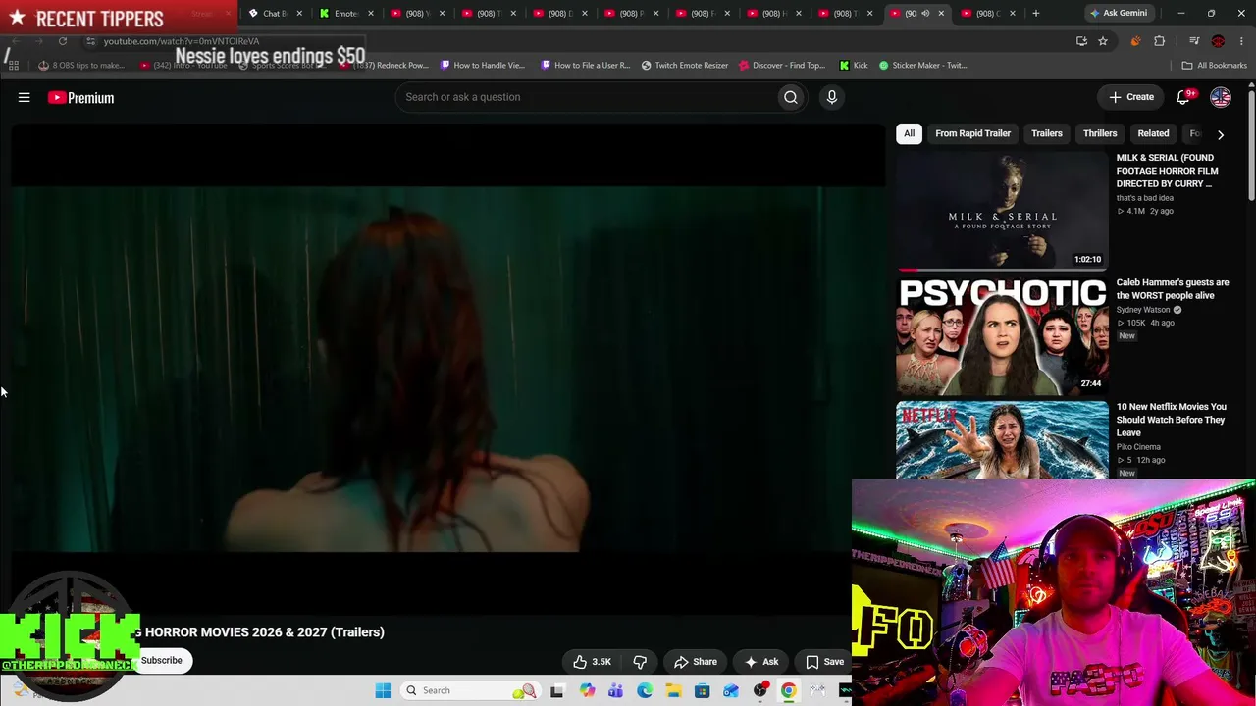
Task: Switch to Google Chrome on the taskbar
Action: [x=789, y=690]
